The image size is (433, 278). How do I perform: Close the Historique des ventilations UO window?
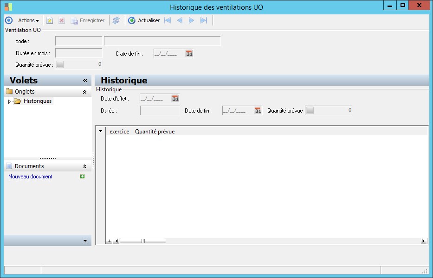(419, 6)
